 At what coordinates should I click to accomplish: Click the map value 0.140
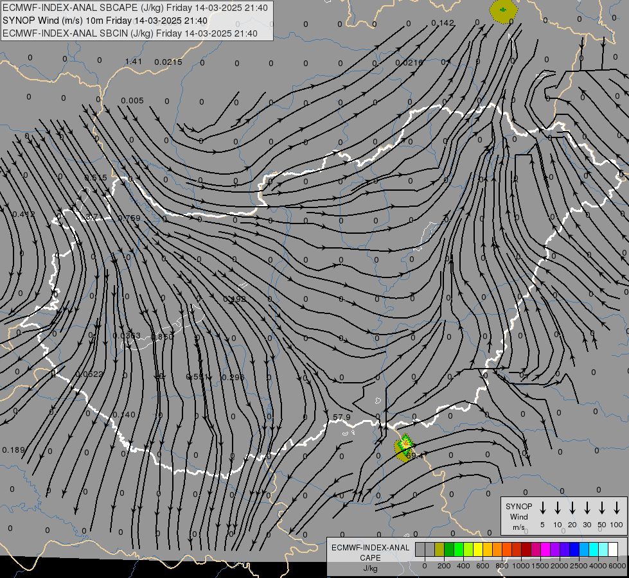point(124,414)
